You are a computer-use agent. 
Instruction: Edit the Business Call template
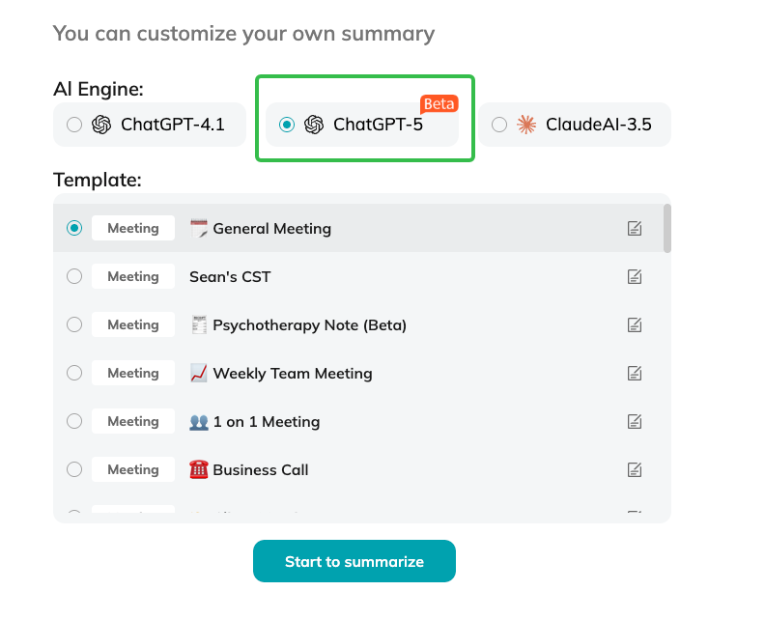[635, 470]
